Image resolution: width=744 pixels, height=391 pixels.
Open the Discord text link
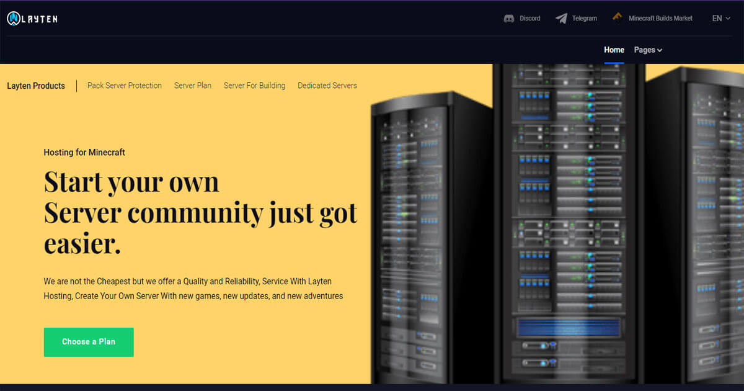[x=530, y=19]
